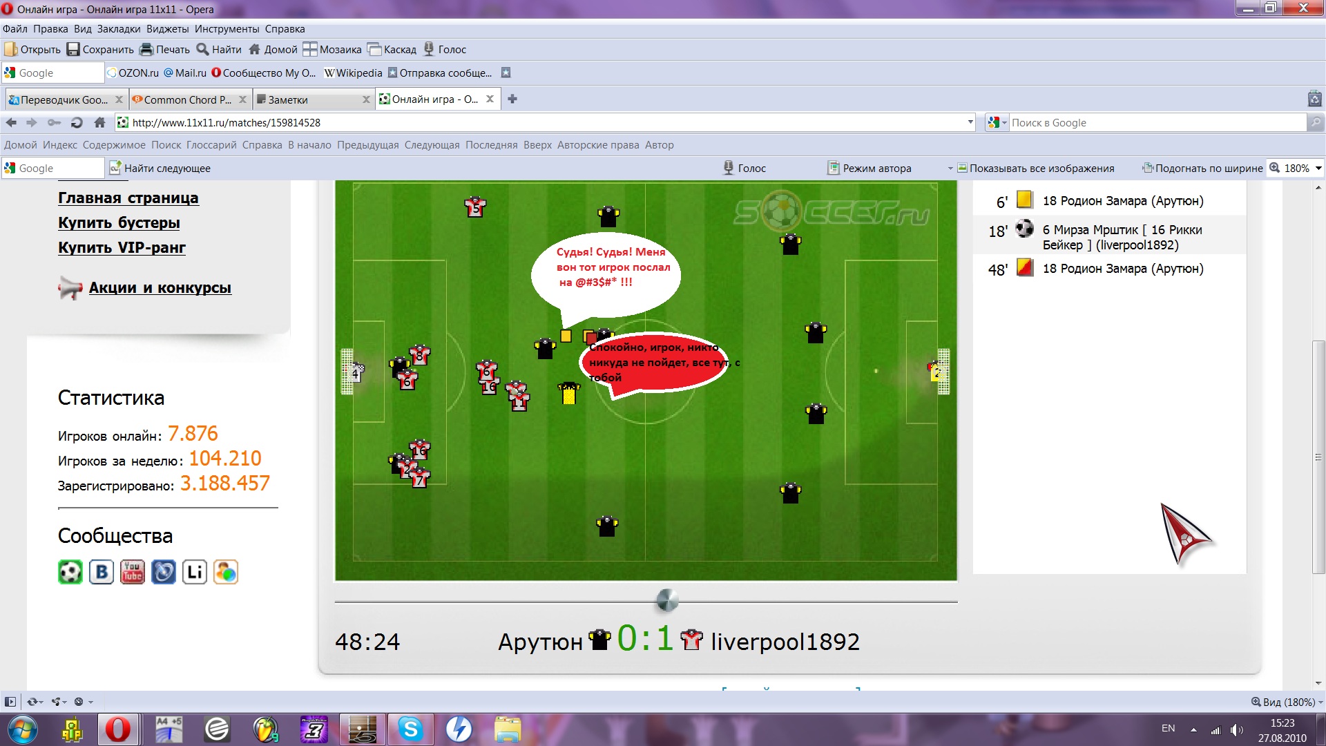Click the Акции и конкурсы link
The width and height of the screenshot is (1326, 746).
pos(160,287)
